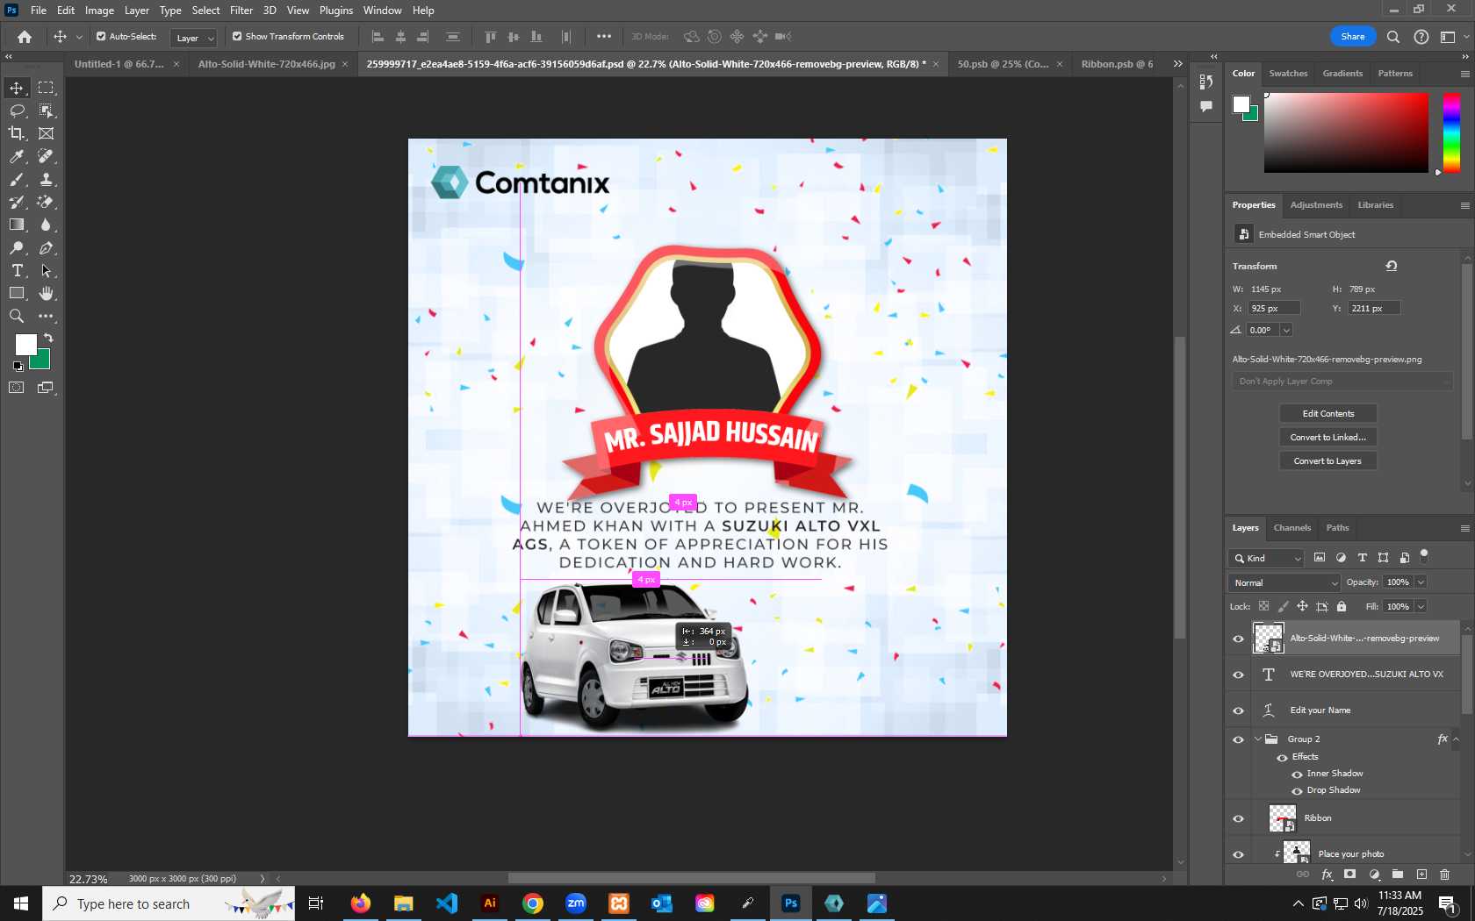Open Don't Apply Layer Comp dropdown
The height and width of the screenshot is (921, 1475).
tap(1342, 382)
